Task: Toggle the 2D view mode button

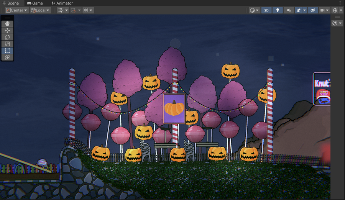Action: click(266, 10)
